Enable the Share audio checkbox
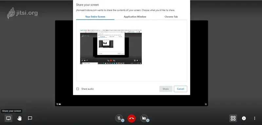This screenshot has width=262, height=125. 78,89
